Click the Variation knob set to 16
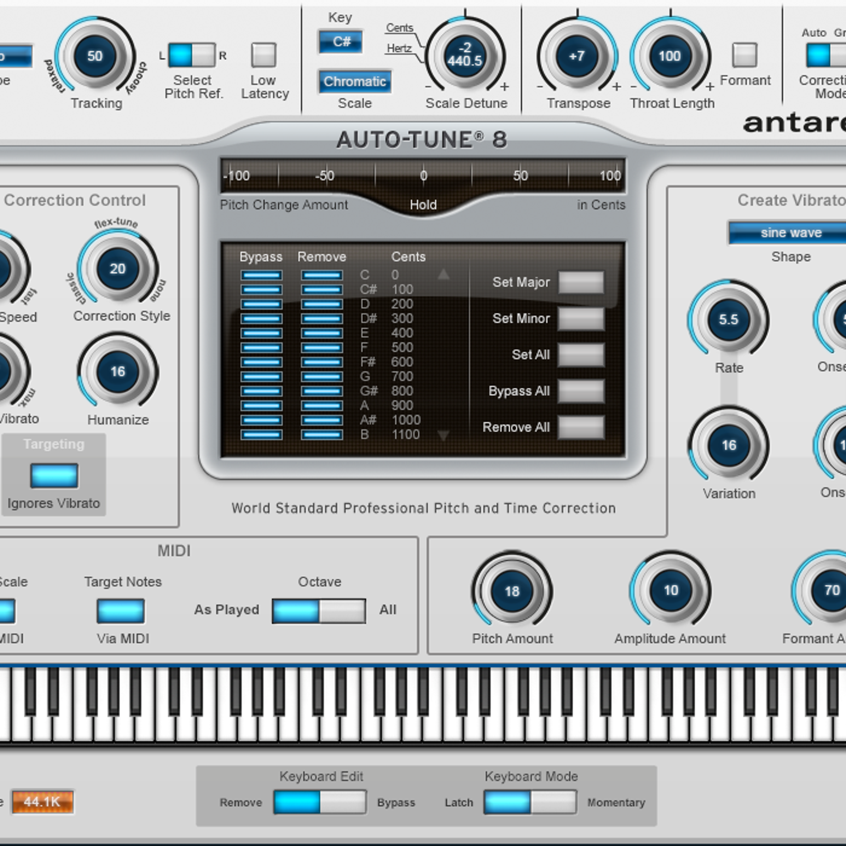The image size is (846, 846). tap(728, 445)
